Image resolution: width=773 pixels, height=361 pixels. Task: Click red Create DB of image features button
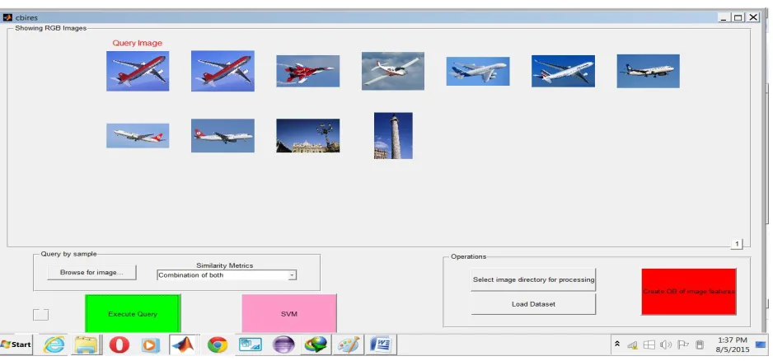(x=689, y=292)
